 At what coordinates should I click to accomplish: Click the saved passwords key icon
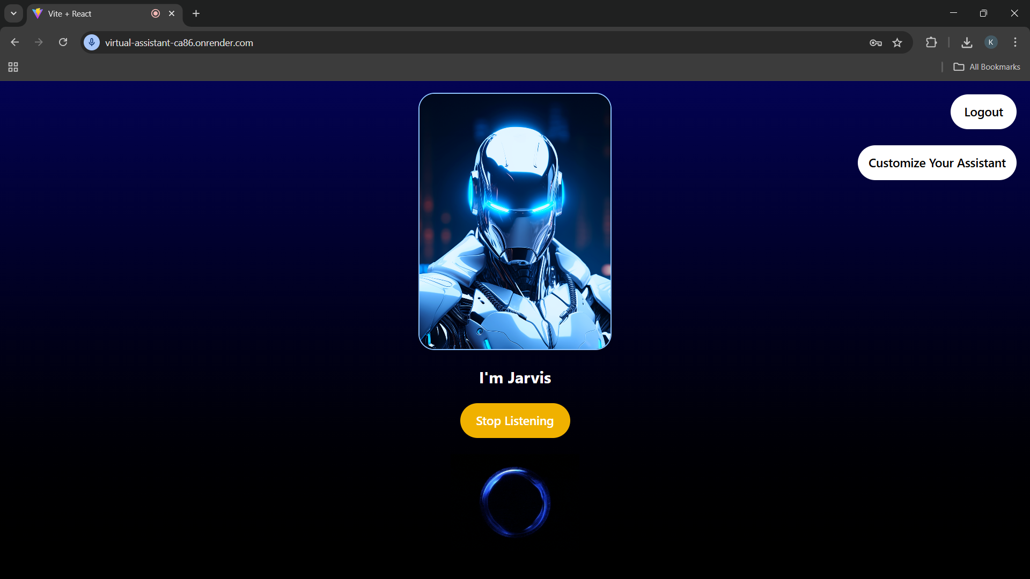pos(876,43)
